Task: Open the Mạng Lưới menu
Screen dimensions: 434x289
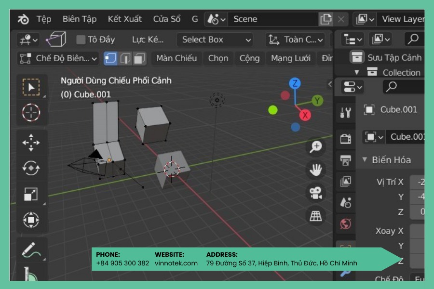Action: [x=291, y=58]
